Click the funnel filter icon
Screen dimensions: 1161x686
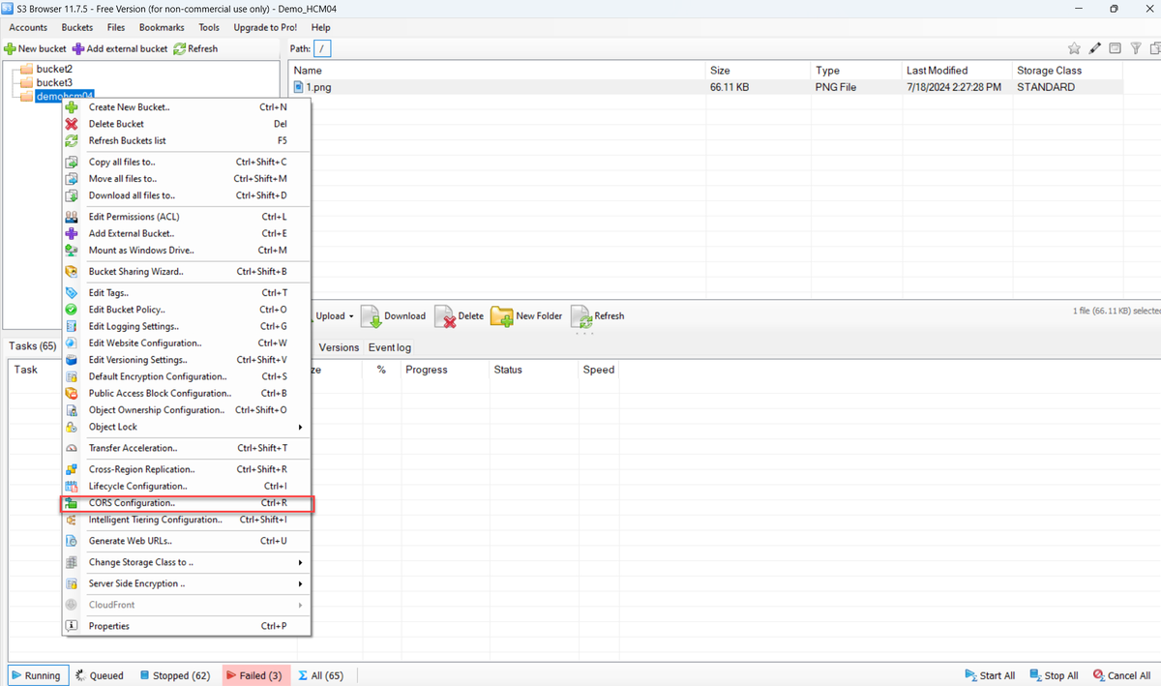point(1137,48)
